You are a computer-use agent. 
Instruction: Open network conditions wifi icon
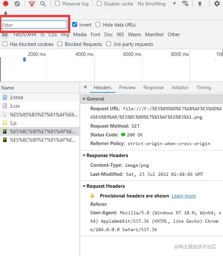click(185, 4)
